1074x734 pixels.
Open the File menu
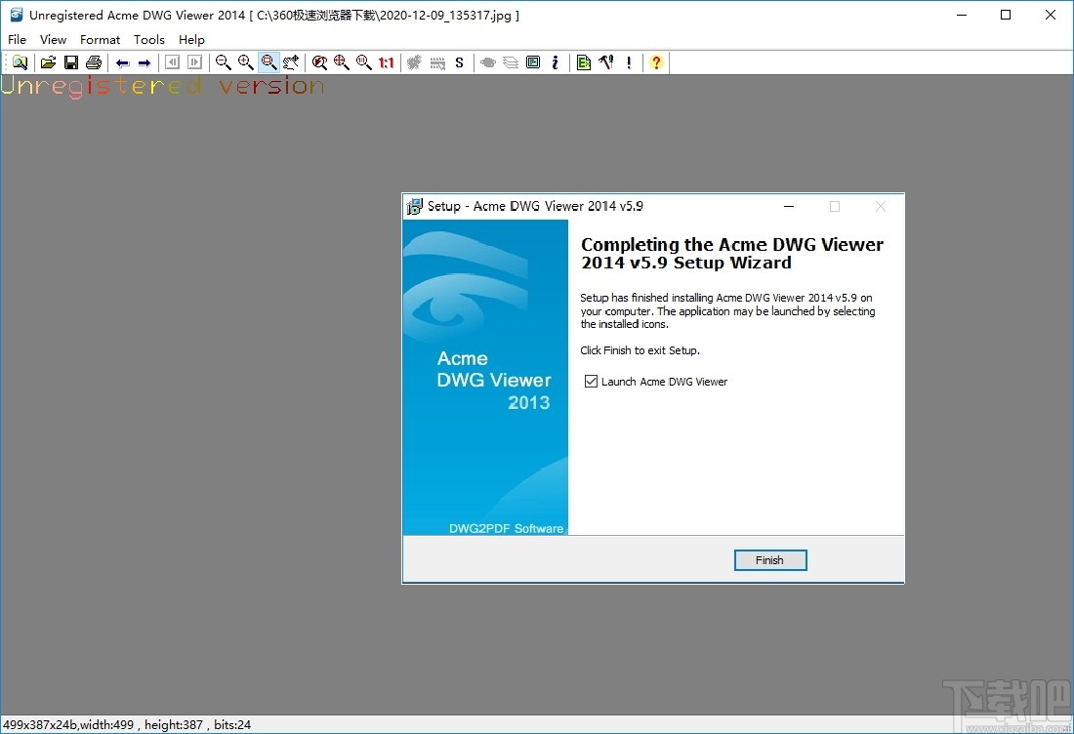click(x=17, y=39)
